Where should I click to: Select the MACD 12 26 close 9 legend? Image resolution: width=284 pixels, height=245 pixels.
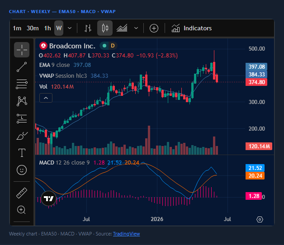65,163
